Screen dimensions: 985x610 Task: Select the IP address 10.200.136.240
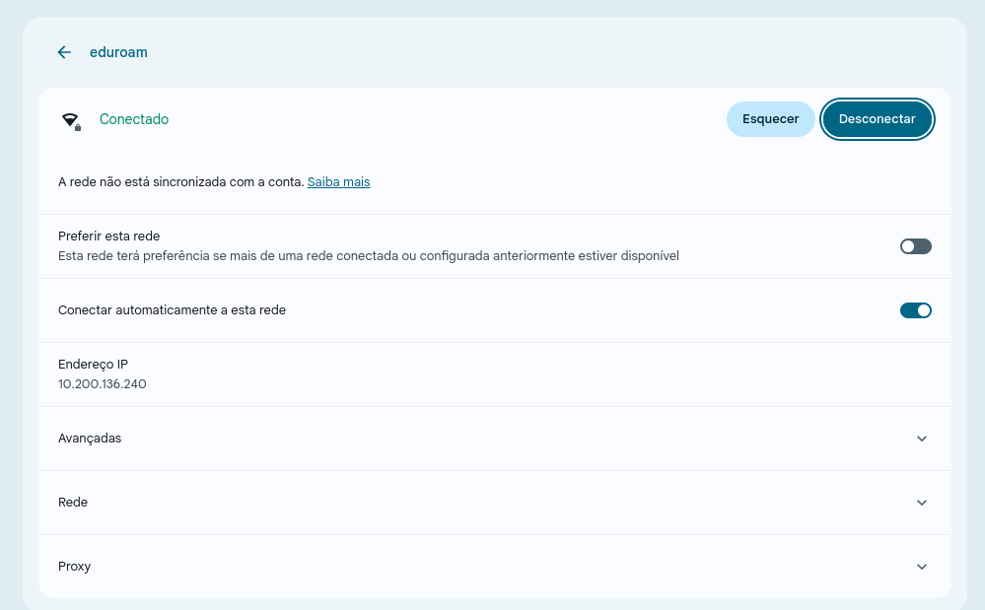click(x=103, y=384)
